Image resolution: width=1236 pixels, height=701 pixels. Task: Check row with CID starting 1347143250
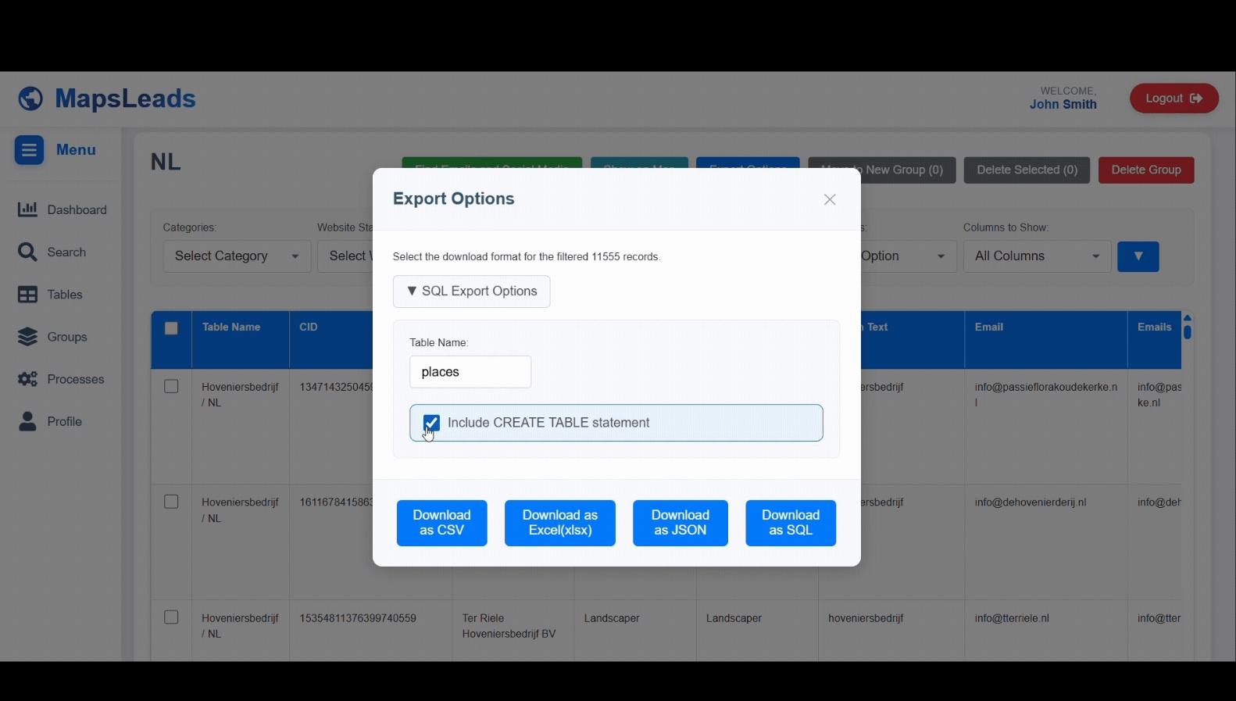tap(171, 387)
